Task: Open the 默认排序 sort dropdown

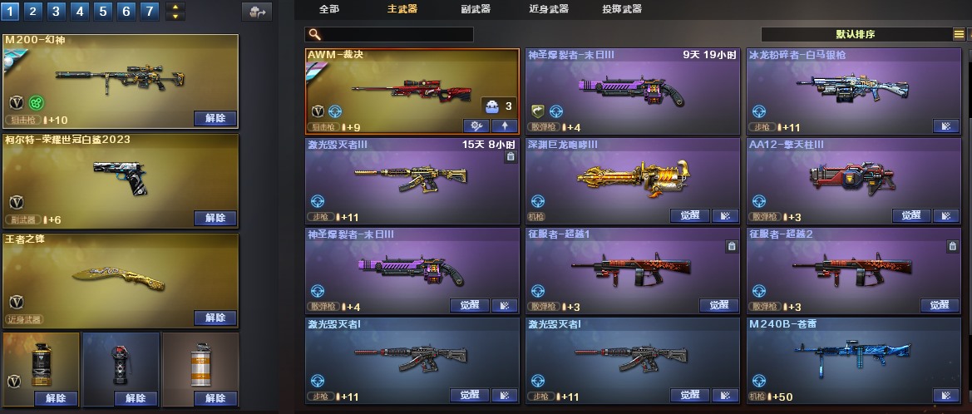Action: [856, 35]
